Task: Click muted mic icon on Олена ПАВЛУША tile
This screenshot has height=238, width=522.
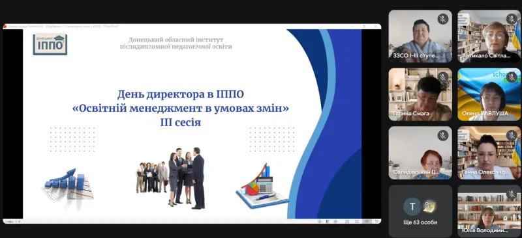Action: (512, 77)
